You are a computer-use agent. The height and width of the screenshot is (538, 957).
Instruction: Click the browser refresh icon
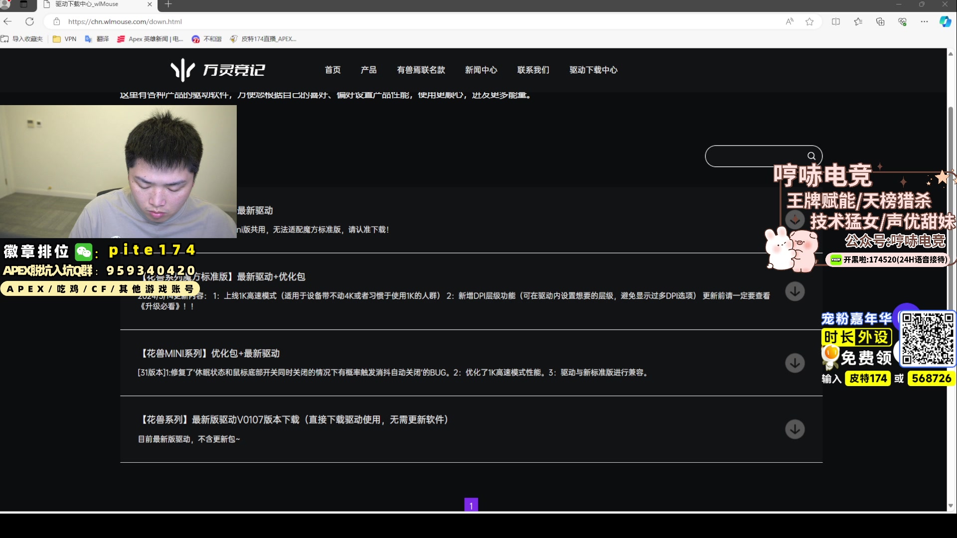point(29,21)
